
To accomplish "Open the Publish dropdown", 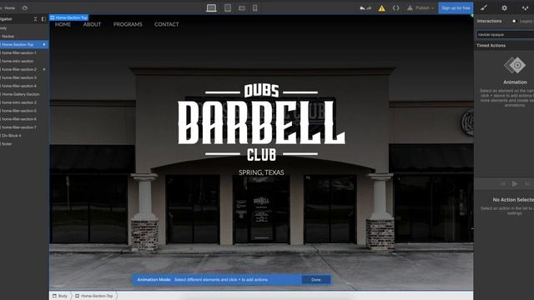I will tap(421, 7).
